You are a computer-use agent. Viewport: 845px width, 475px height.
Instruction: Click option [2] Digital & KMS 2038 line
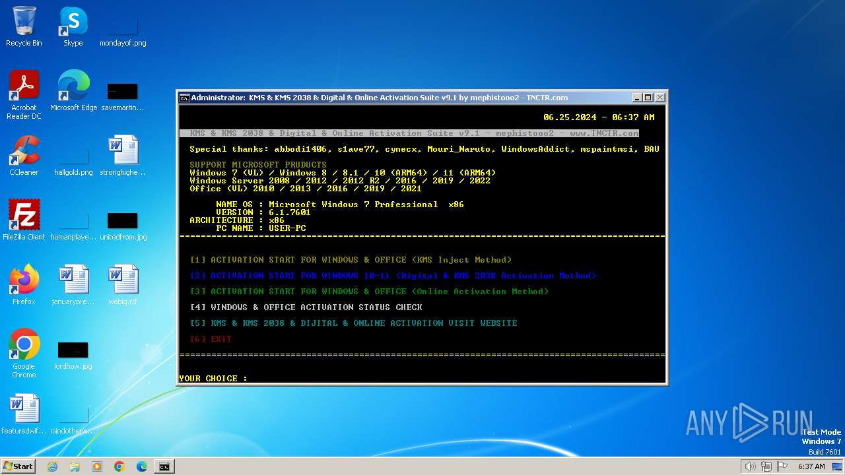393,276
